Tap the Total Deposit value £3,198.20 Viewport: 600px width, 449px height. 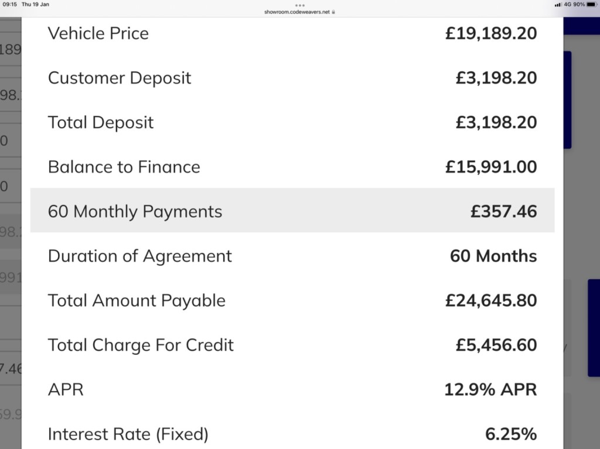[x=496, y=122]
